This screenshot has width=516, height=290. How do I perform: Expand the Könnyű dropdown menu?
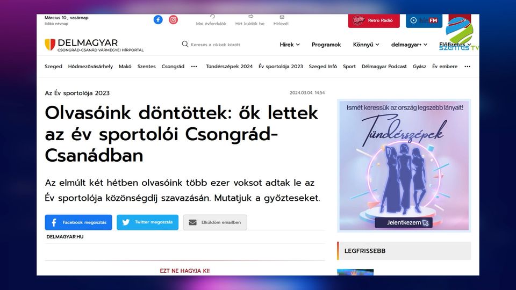(365, 45)
